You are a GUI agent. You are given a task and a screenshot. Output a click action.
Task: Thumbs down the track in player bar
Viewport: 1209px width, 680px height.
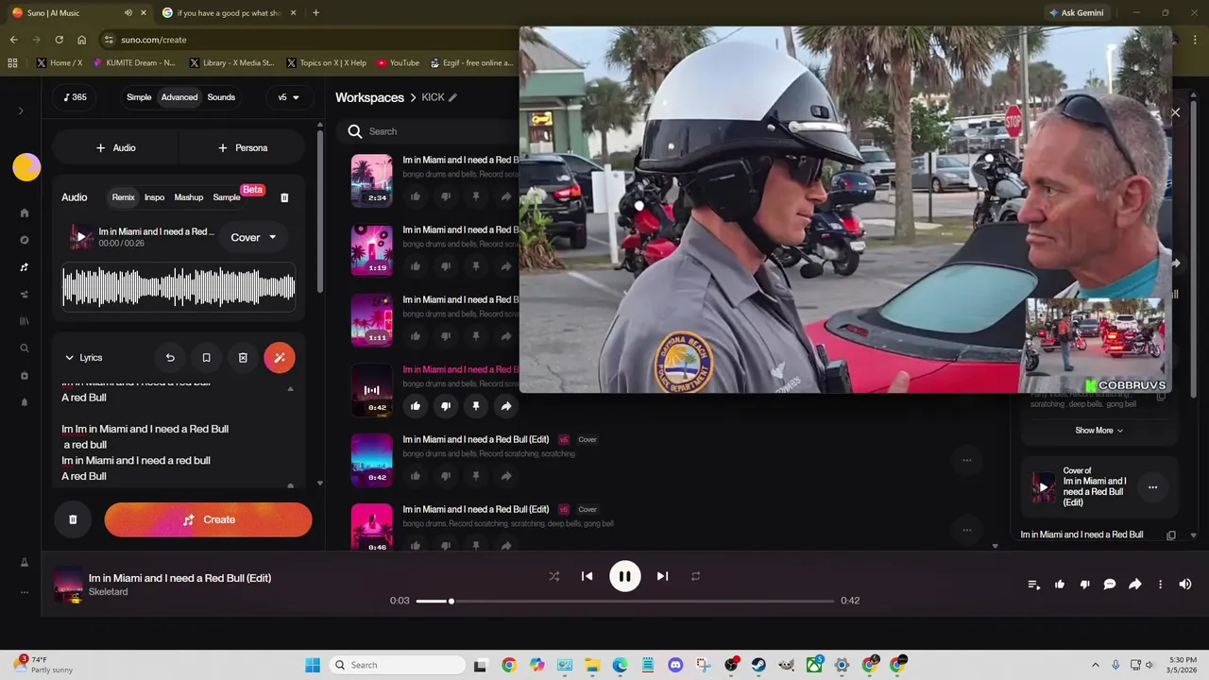(1084, 585)
